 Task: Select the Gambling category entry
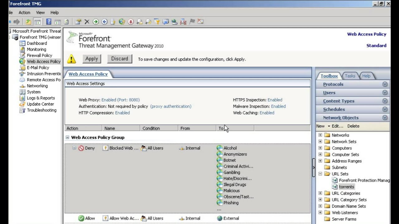point(232,172)
